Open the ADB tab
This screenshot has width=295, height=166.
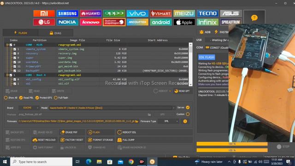pos(205,32)
